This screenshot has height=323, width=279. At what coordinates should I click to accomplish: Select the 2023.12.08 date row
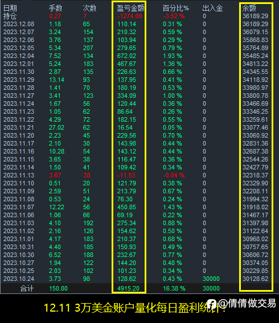click(19, 24)
